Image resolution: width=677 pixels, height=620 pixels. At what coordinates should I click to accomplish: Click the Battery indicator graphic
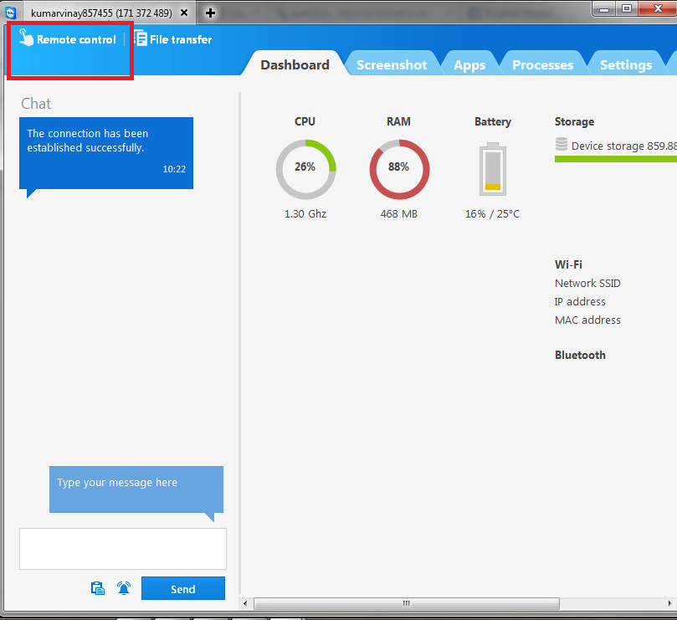(492, 170)
